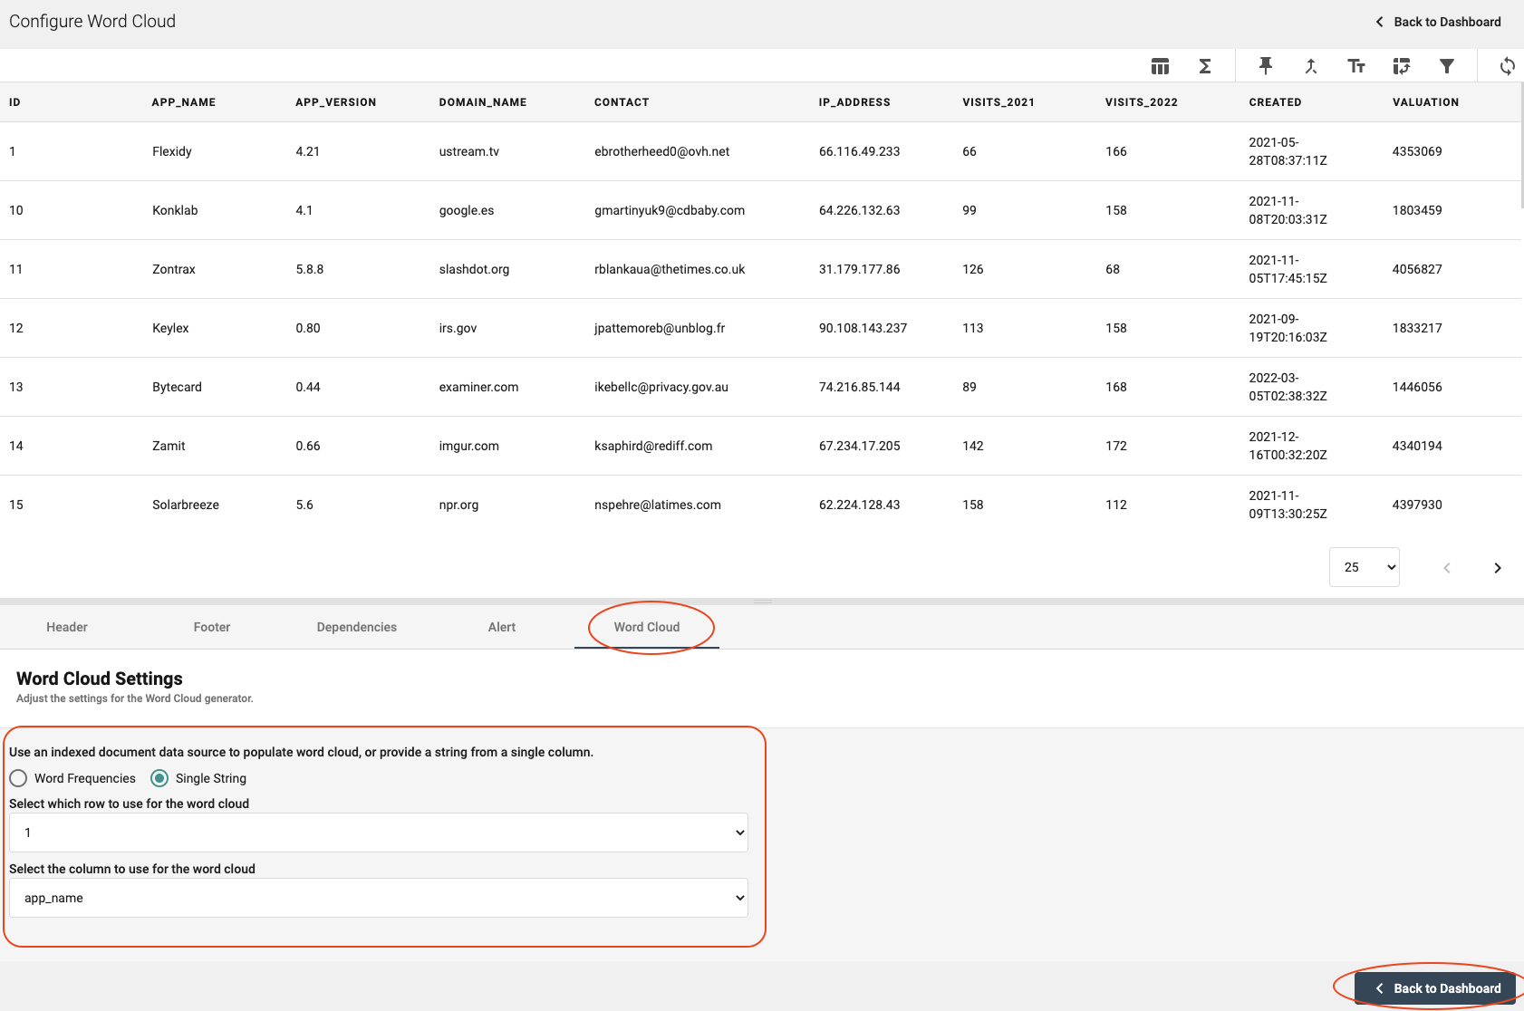Switch to the Header tab

coord(67,627)
